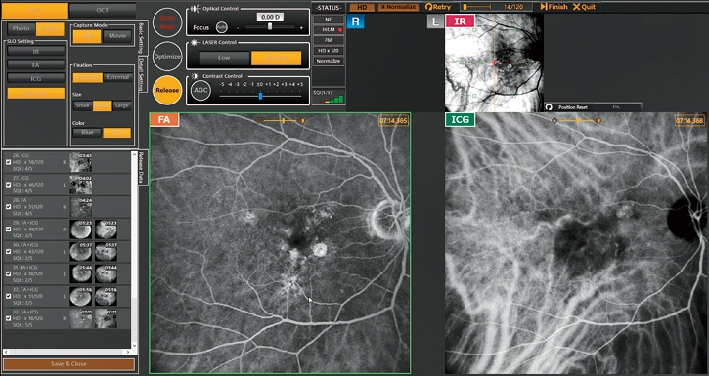This screenshot has height=376, width=709.
Task: Toggle checkbox for item 33 FA+ICG
Action: tap(8, 318)
